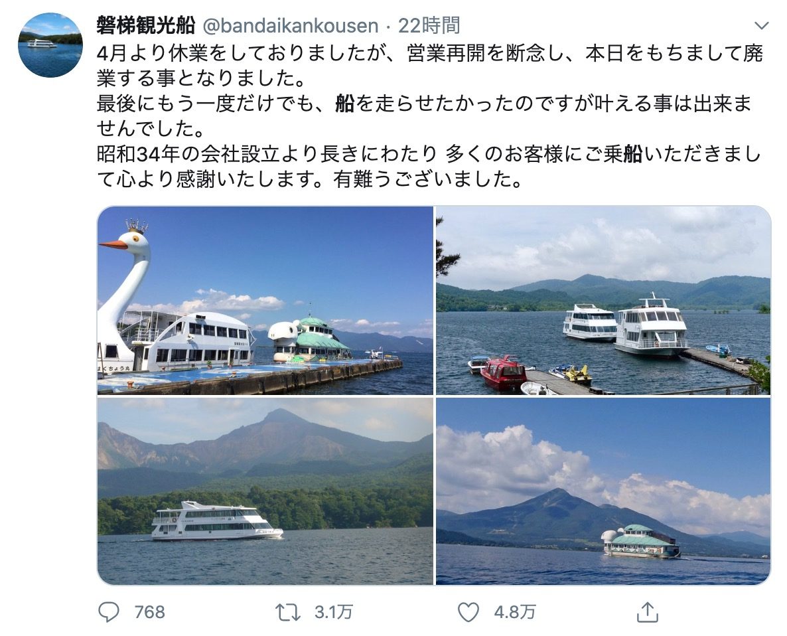Like the tweet with heart icon
787x636 pixels.
coord(468,612)
